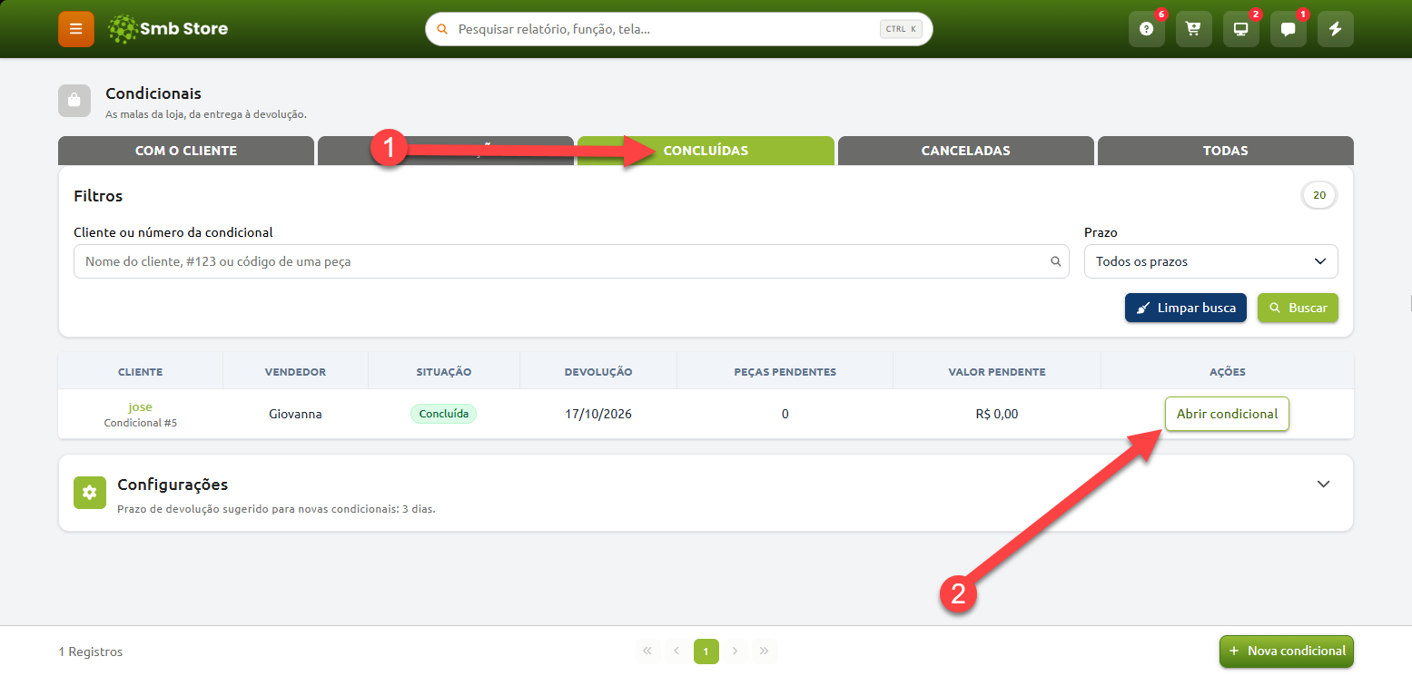
Task: Open the shopping cart icon
Action: (1194, 29)
